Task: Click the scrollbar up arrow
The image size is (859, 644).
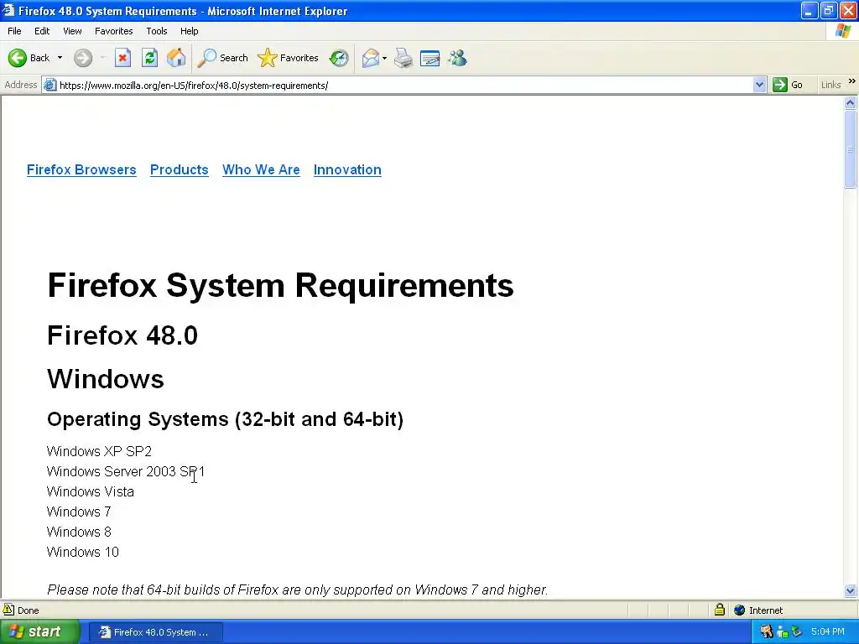Action: (851, 103)
